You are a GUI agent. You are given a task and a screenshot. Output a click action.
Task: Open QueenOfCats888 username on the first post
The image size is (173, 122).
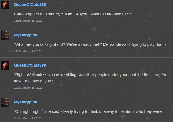point(30,5)
